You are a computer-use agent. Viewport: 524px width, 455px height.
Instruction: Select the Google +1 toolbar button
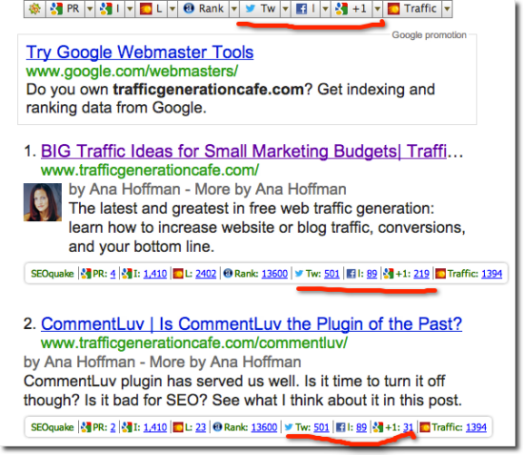pos(352,9)
